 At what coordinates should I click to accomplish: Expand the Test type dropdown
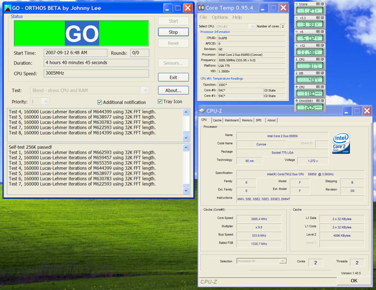click(145, 91)
